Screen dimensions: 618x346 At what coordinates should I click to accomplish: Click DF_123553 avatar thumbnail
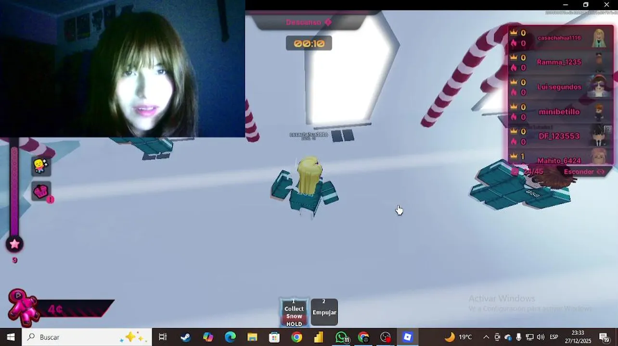click(599, 136)
